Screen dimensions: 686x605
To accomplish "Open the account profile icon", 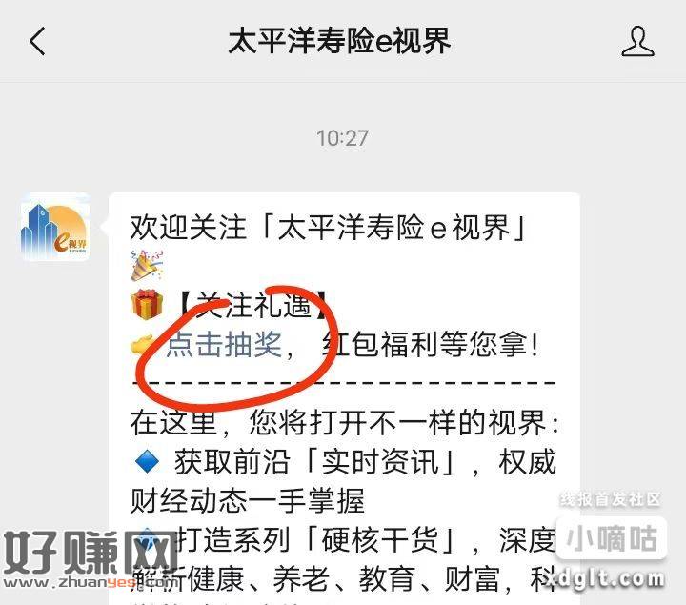I will tap(637, 41).
